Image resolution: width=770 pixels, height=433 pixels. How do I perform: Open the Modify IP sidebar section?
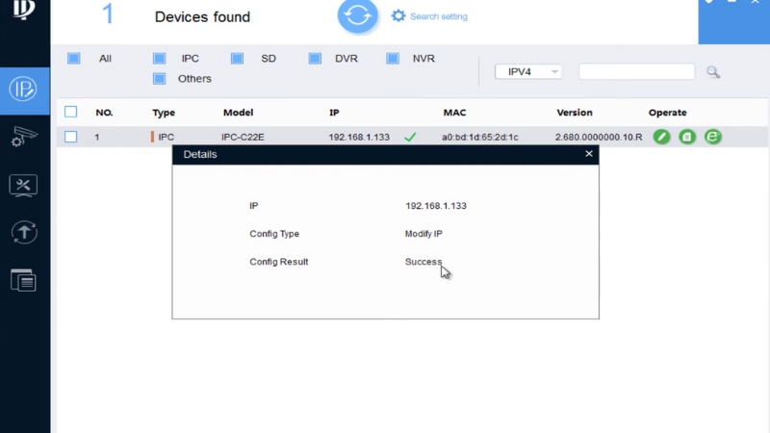pos(24,90)
